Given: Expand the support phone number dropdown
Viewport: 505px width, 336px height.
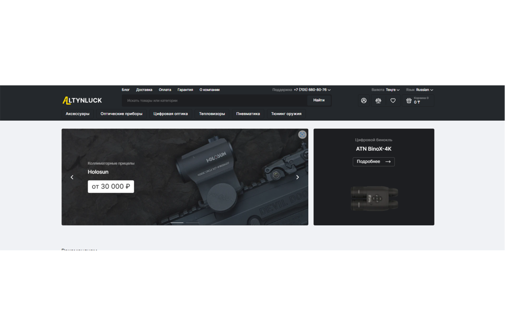Looking at the screenshot, I should point(312,90).
